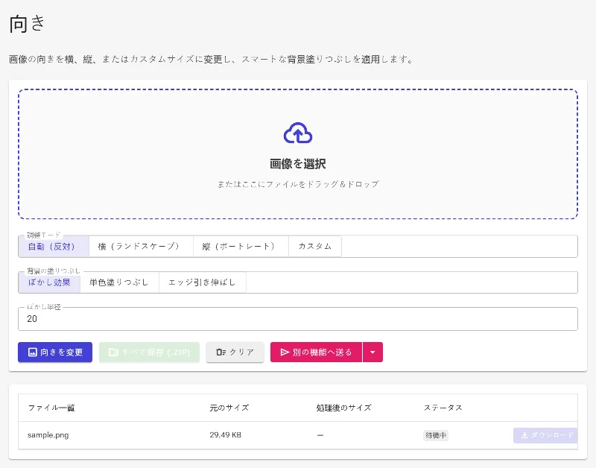Viewport: 596px width, 468px height.
Task: Click the 別の機能へ送る button
Action: coord(316,352)
